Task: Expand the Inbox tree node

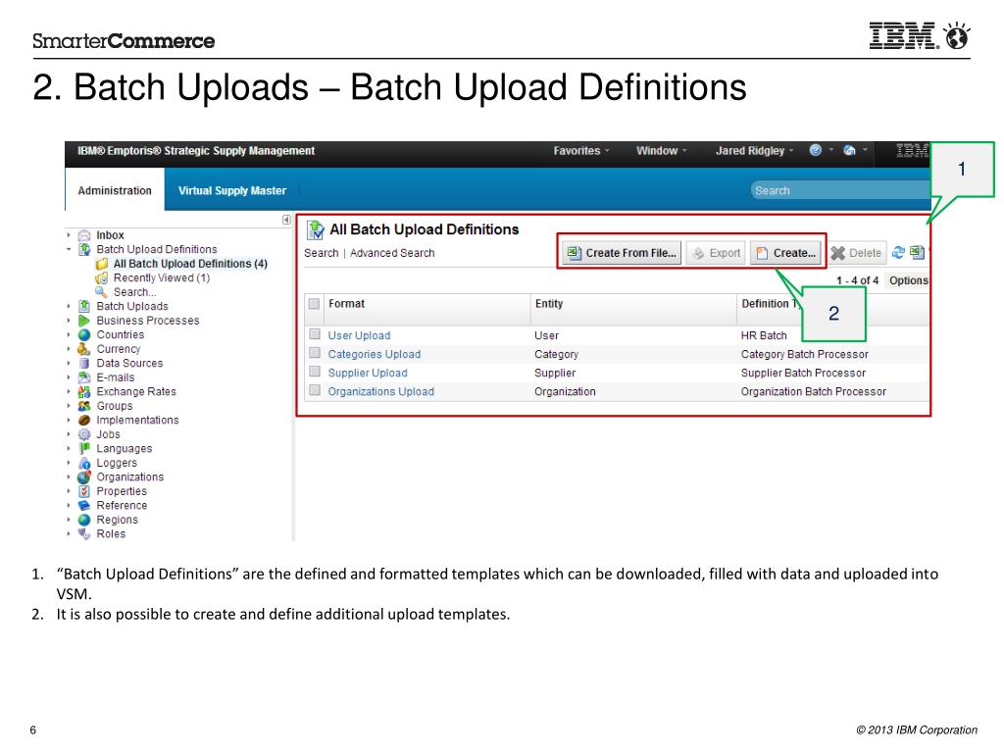Action: tap(69, 235)
